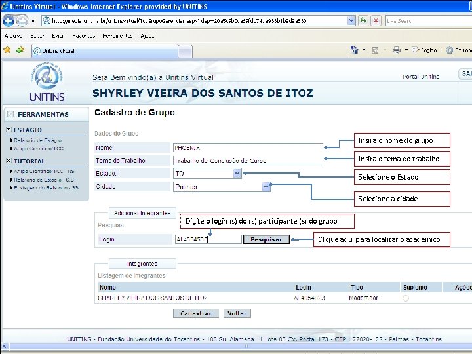Viewport: 472px width, 354px height.
Task: Click the Print icon in the command bar
Action: (x=397, y=50)
